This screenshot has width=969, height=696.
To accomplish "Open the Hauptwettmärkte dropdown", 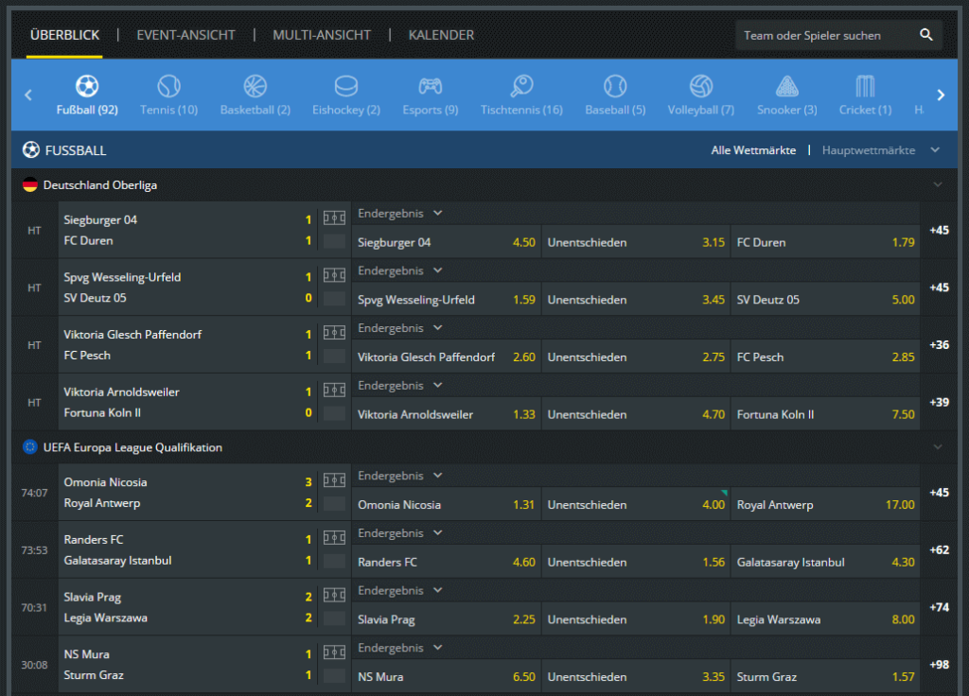I will pyautogui.click(x=881, y=150).
